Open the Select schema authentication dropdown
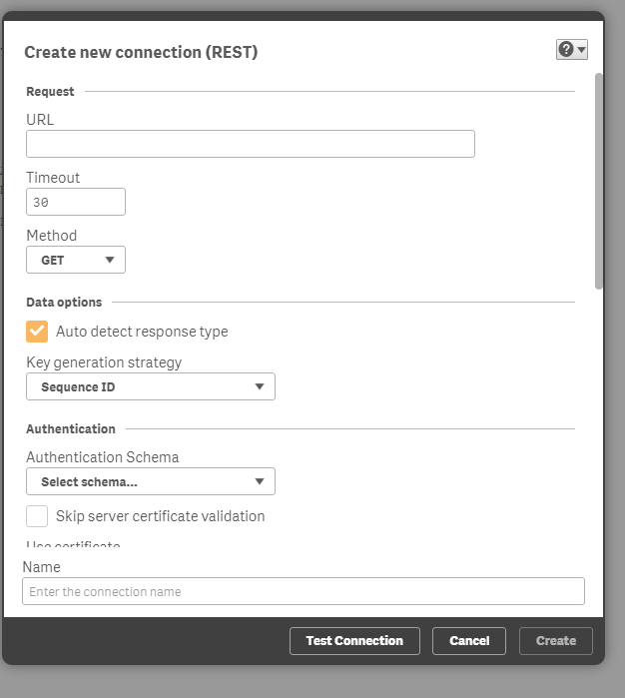The image size is (625, 698). tap(150, 481)
